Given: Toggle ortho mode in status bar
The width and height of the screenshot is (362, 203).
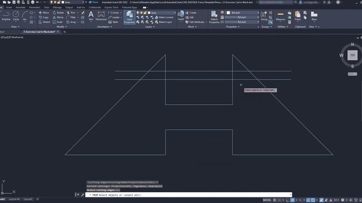Looking at the screenshot, I should [x=288, y=200].
